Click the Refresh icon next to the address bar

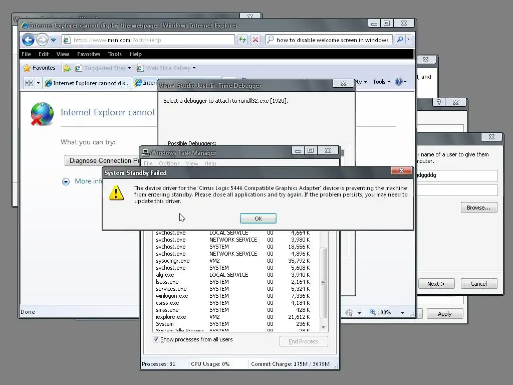tap(242, 40)
